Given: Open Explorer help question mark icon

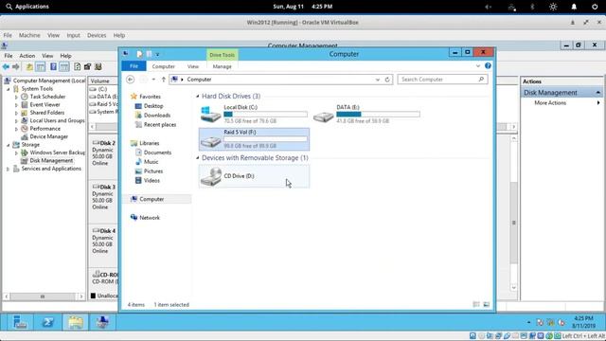Looking at the screenshot, I should tap(488, 65).
